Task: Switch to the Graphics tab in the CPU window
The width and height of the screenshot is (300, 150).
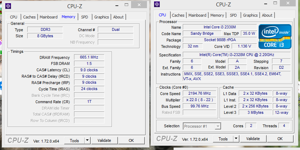Action: click(250, 15)
